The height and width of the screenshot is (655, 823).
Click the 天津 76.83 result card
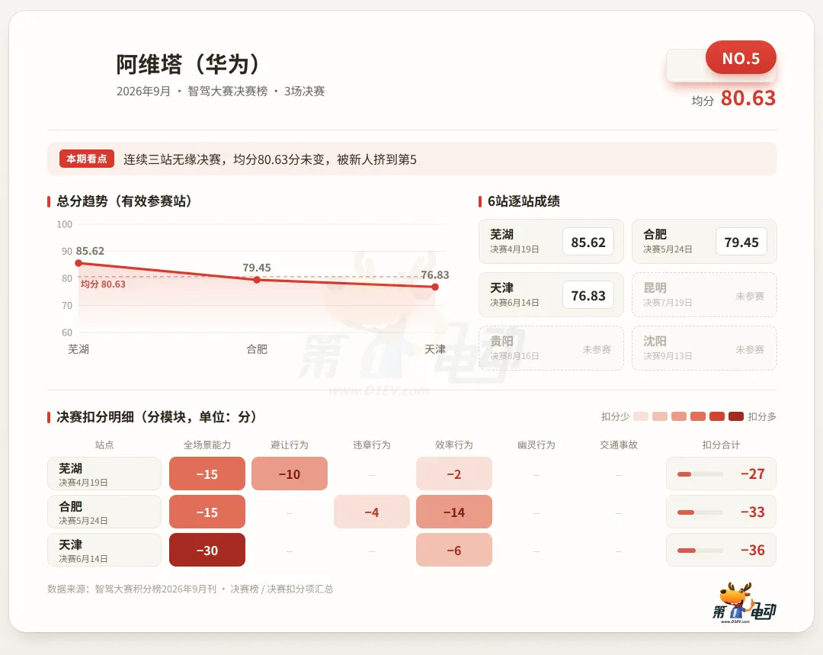click(551, 294)
